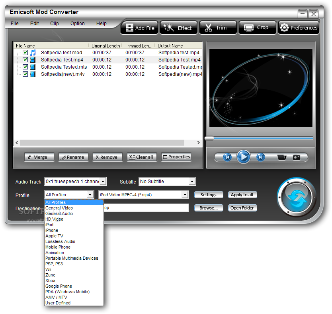Open the snapshot folder icon in player
Image resolution: width=332 pixels, height=314 pixels.
click(282, 157)
